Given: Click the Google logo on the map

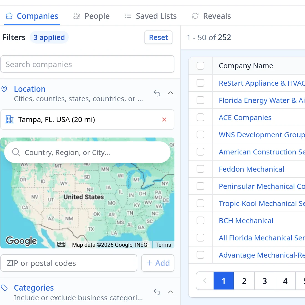Looking at the screenshot, I should click(x=21, y=241).
